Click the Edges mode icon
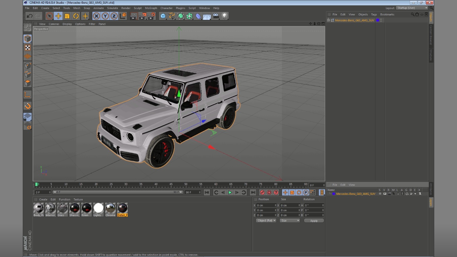The image size is (457, 257). tap(27, 74)
